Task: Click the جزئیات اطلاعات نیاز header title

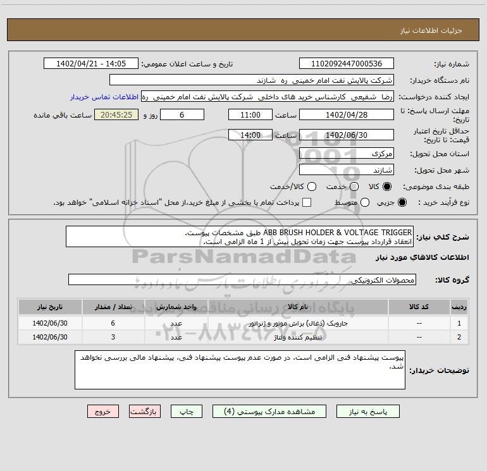Action: click(x=431, y=30)
